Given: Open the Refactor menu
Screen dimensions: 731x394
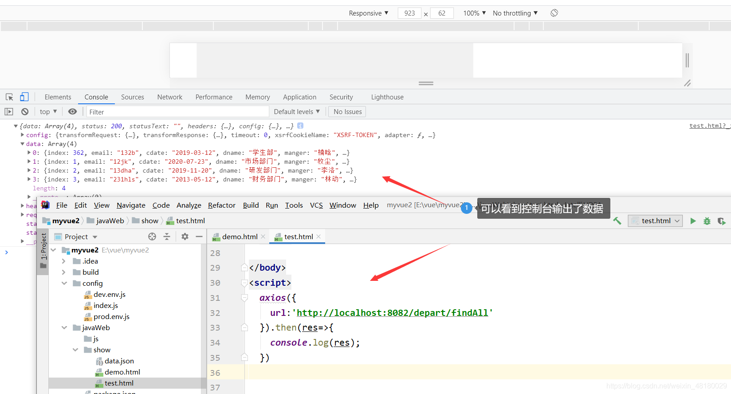Looking at the screenshot, I should pos(222,205).
